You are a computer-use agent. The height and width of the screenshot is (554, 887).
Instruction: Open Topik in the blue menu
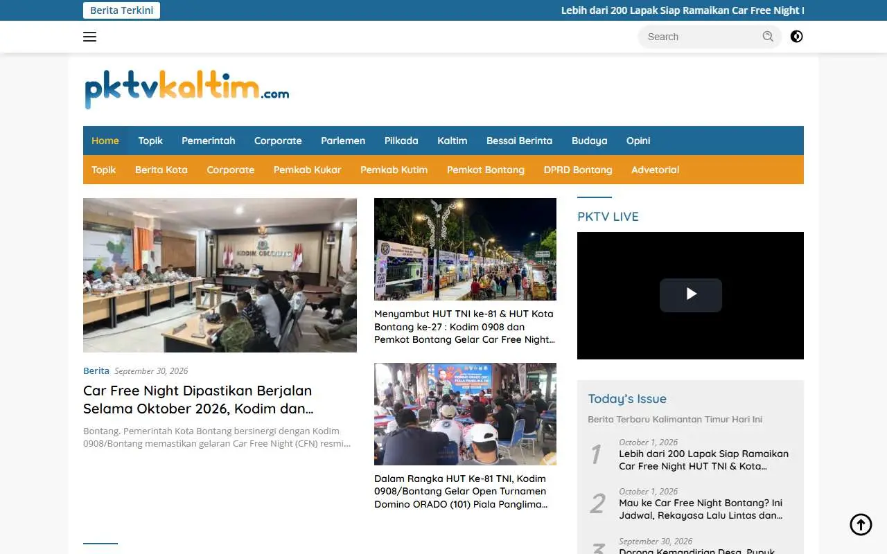tap(150, 141)
